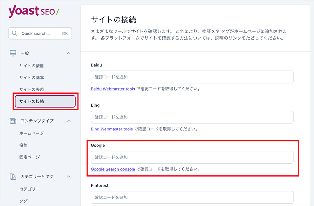This screenshot has height=206, width=314.
Task: Open サイトの機能 menu item
Action: 32,66
